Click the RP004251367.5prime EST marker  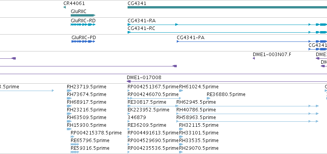pyautogui.click(x=128, y=91)
